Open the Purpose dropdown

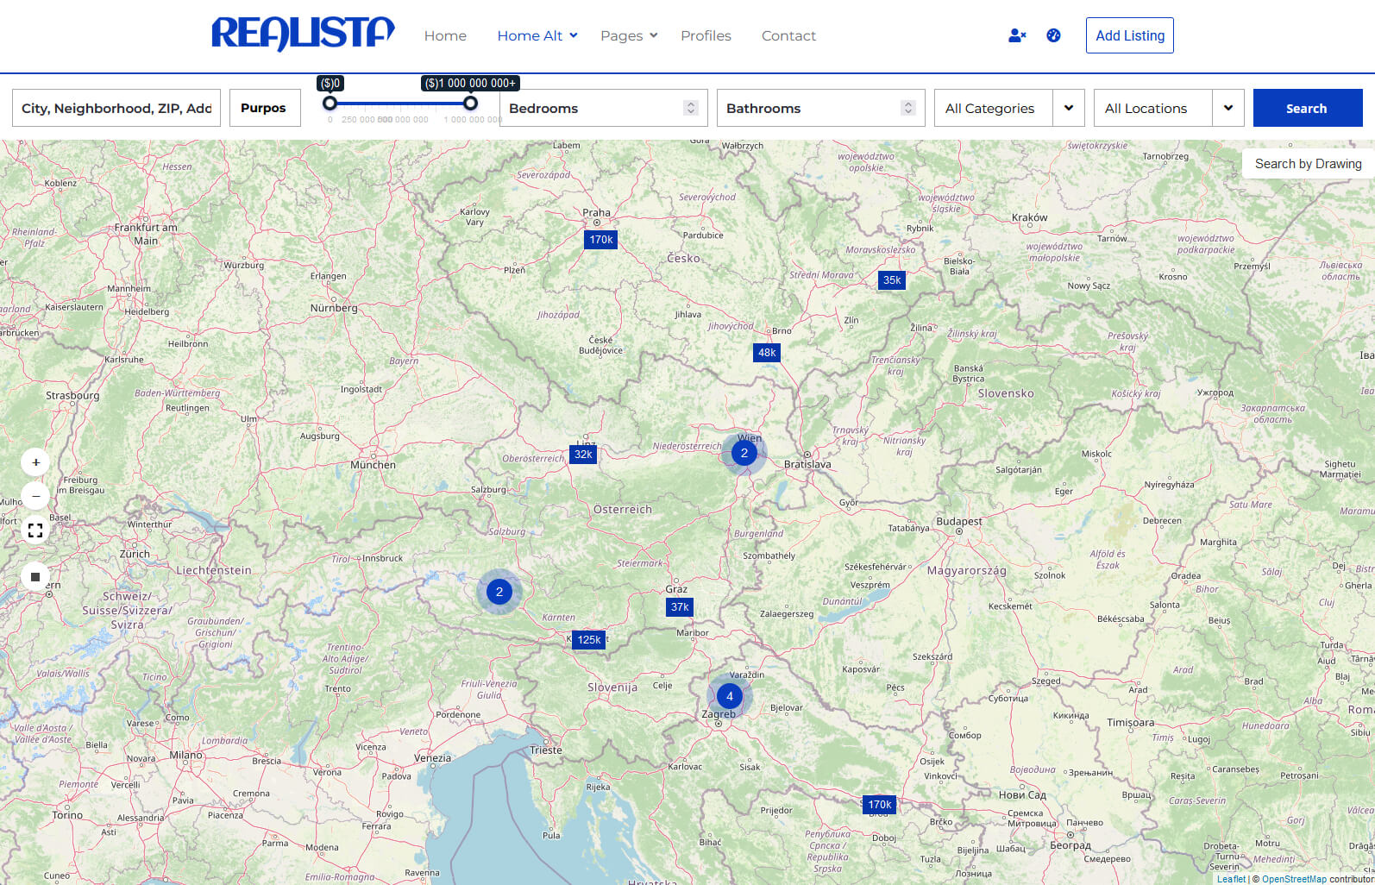pyautogui.click(x=265, y=108)
